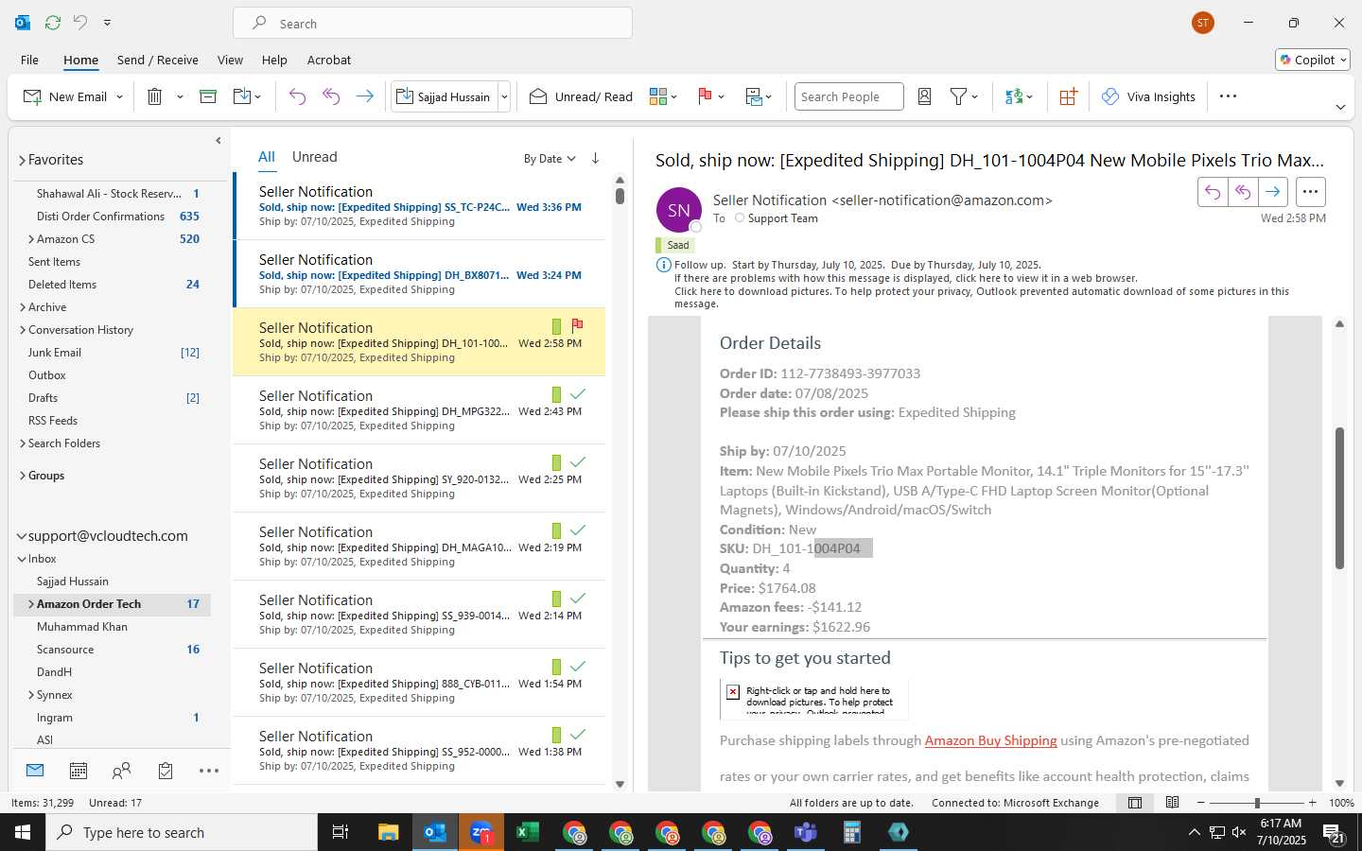Click the zoom in plus button

pyautogui.click(x=1312, y=803)
